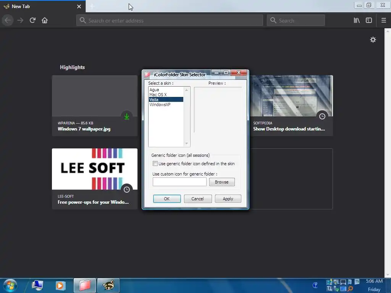Select WindowsXP skin
This screenshot has height=293, width=391.
click(x=166, y=105)
